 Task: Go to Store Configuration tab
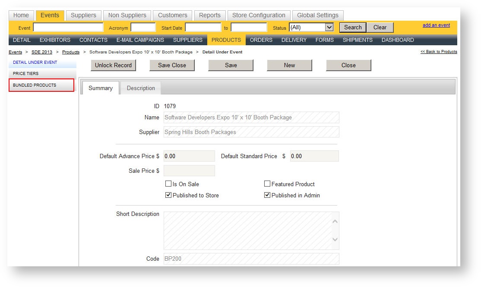(x=259, y=15)
